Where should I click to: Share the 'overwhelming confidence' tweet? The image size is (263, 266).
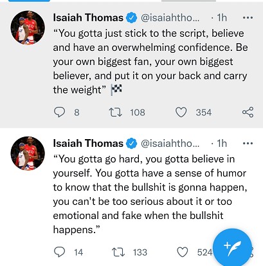coord(248,112)
